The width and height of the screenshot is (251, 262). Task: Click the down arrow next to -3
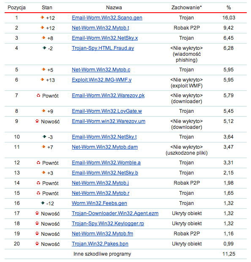click(x=44, y=136)
